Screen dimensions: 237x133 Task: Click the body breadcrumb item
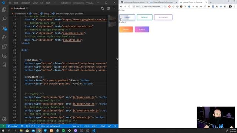pos(45,14)
